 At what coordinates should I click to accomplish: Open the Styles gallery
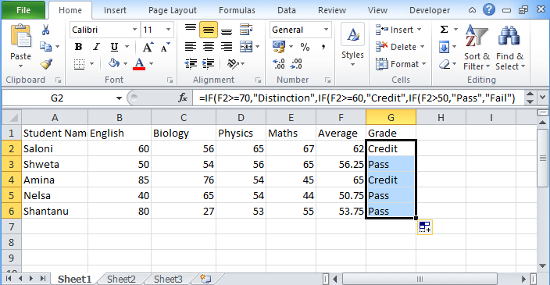[352, 45]
